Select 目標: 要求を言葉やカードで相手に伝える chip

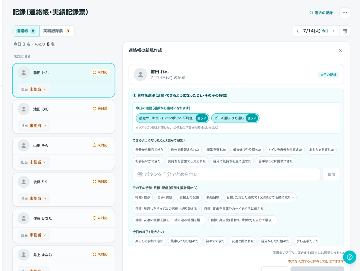click(x=233, y=209)
